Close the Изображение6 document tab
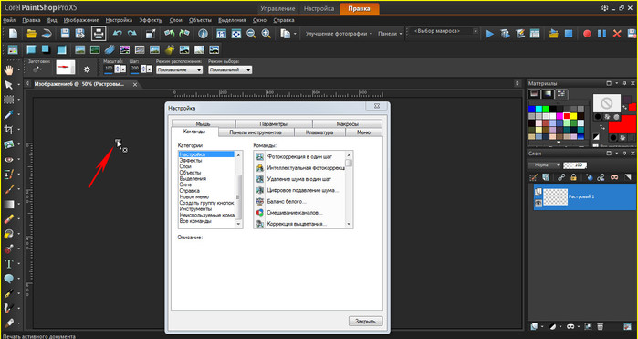 [135, 84]
